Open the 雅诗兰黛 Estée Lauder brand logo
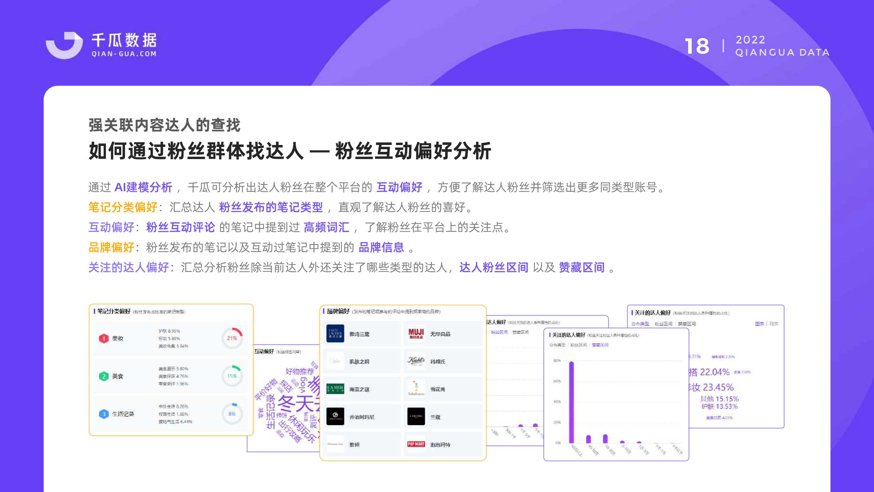This screenshot has height=492, width=874. tap(335, 334)
